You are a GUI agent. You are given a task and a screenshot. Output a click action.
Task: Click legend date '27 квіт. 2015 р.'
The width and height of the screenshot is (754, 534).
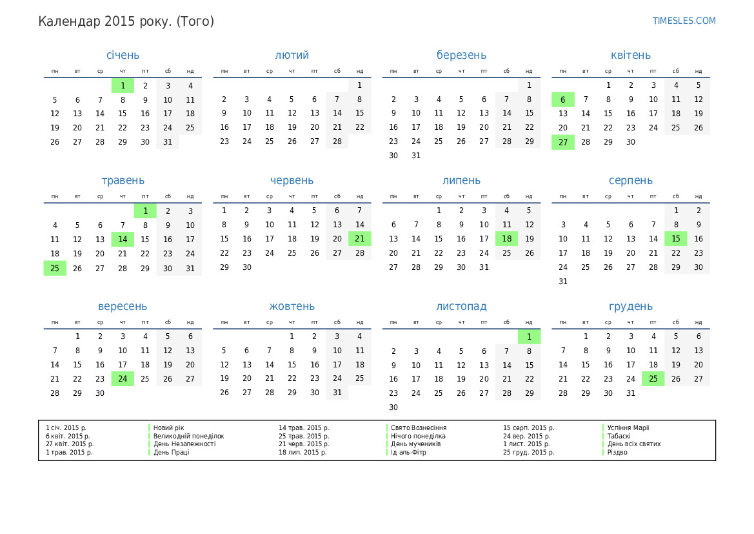click(x=70, y=444)
